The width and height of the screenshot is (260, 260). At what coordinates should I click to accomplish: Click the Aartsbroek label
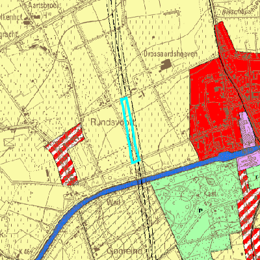pos(44,5)
